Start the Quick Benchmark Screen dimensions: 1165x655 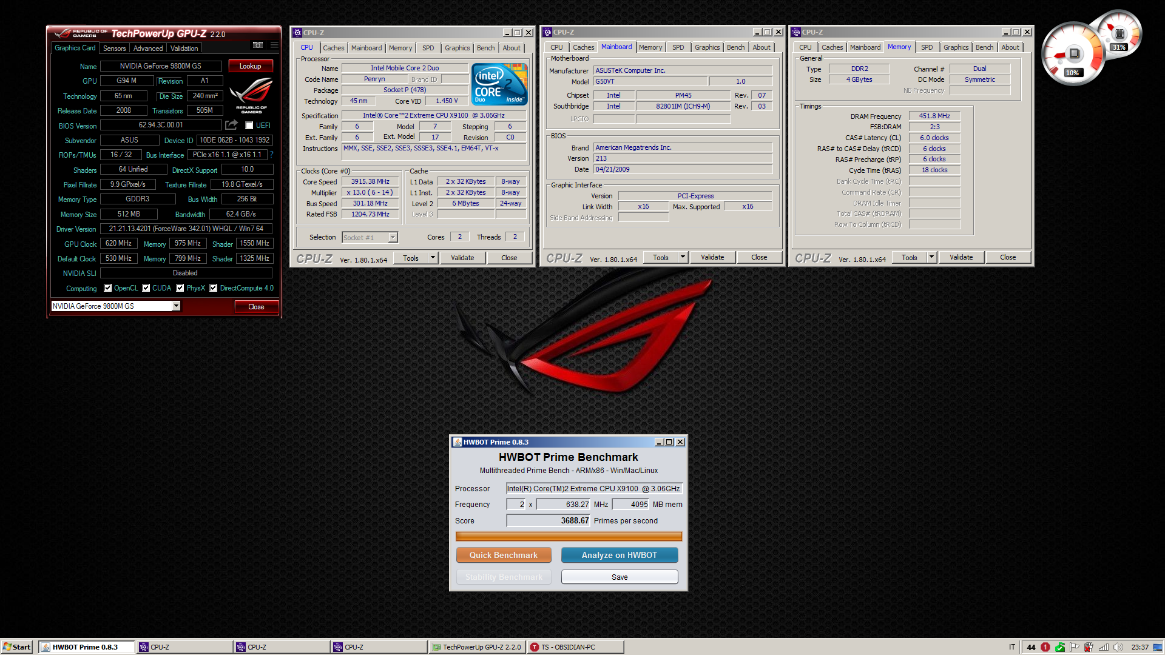coord(504,555)
